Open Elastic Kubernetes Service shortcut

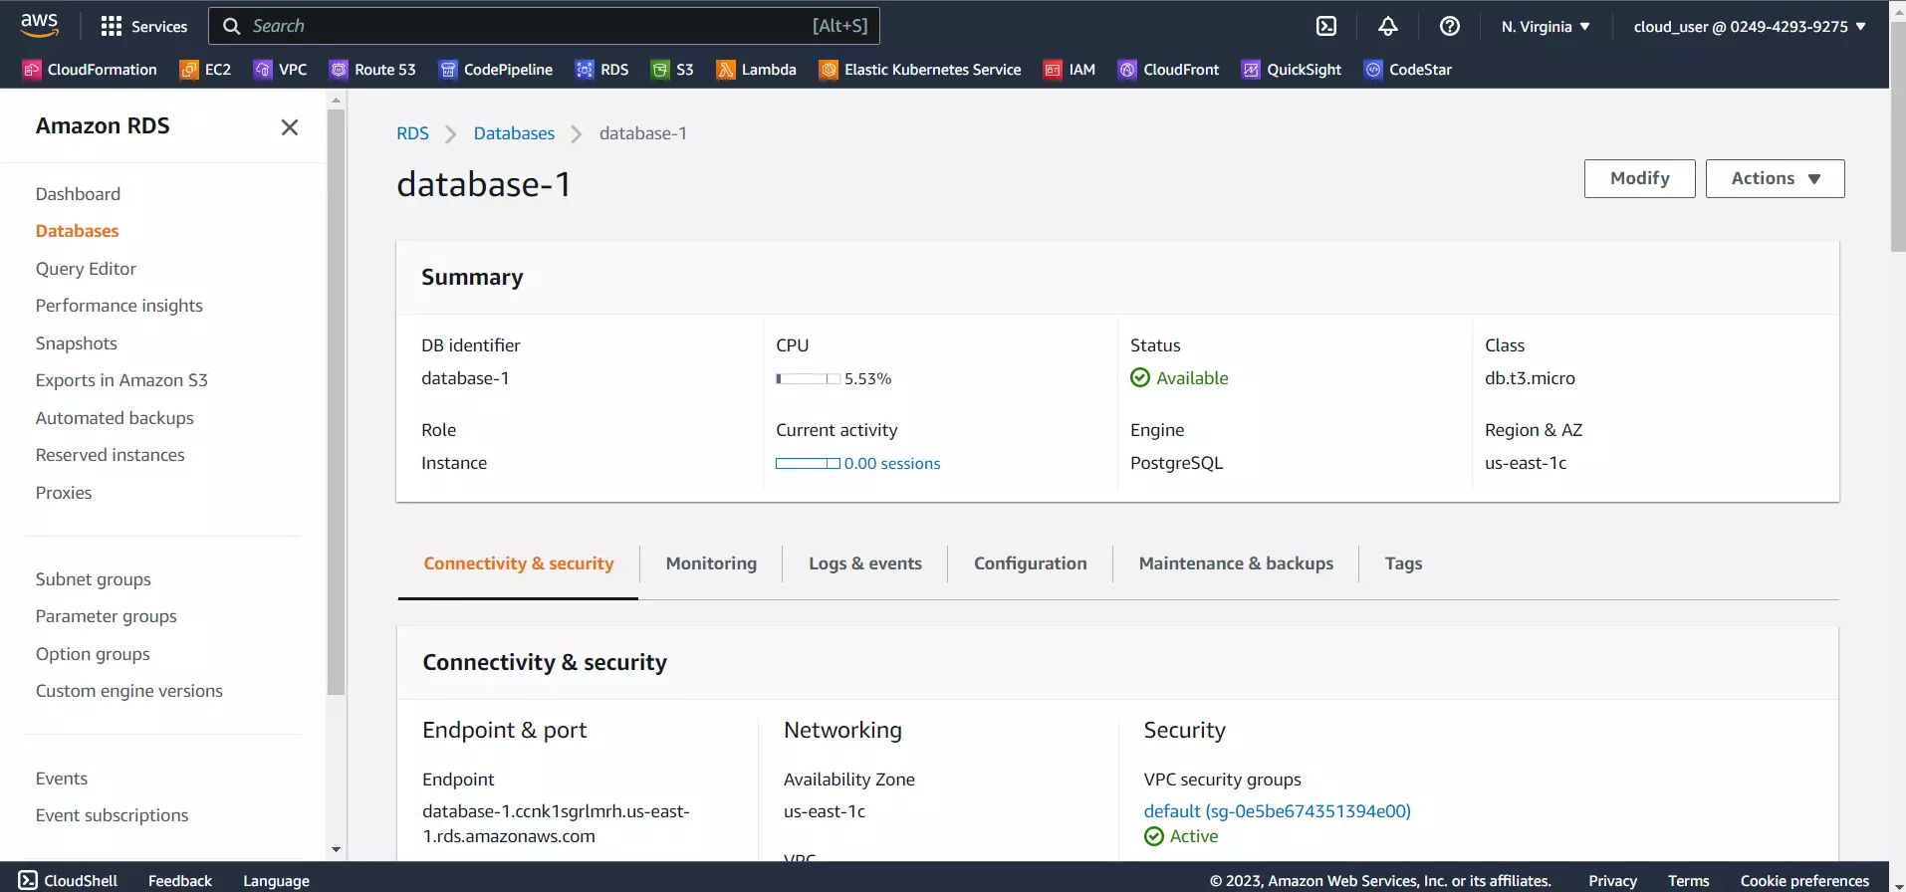click(x=920, y=70)
